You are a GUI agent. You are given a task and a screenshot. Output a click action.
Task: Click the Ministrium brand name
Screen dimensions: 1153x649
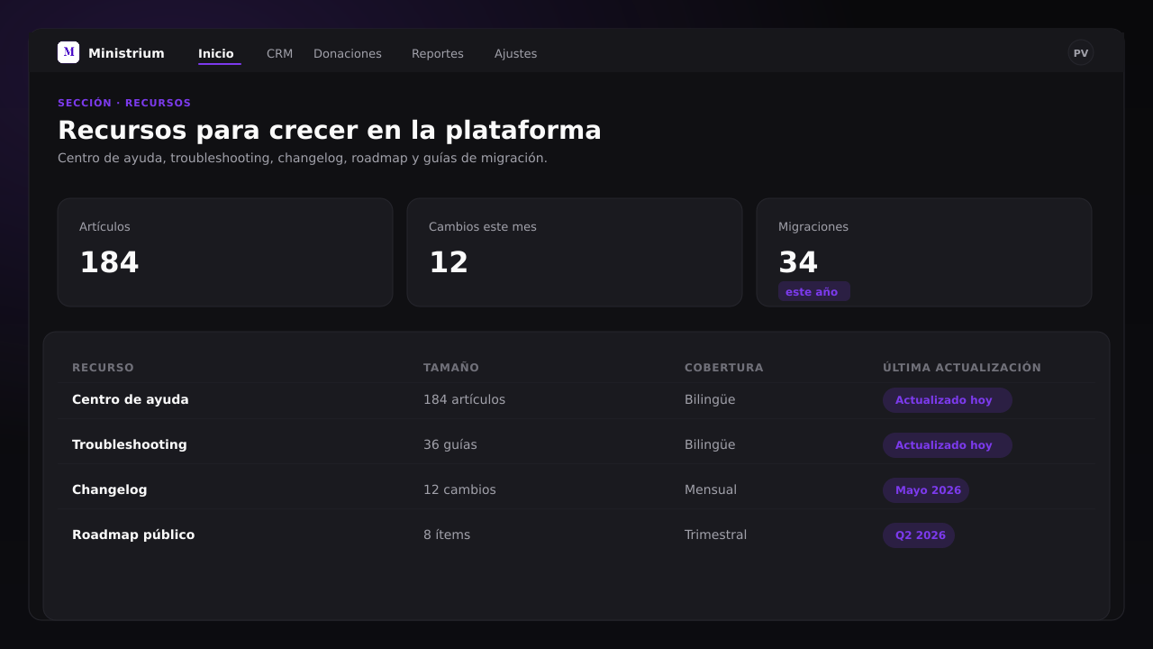126,53
